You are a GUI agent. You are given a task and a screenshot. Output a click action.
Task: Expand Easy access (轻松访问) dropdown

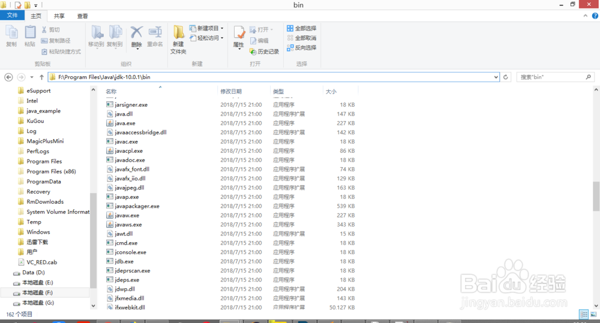(222, 38)
